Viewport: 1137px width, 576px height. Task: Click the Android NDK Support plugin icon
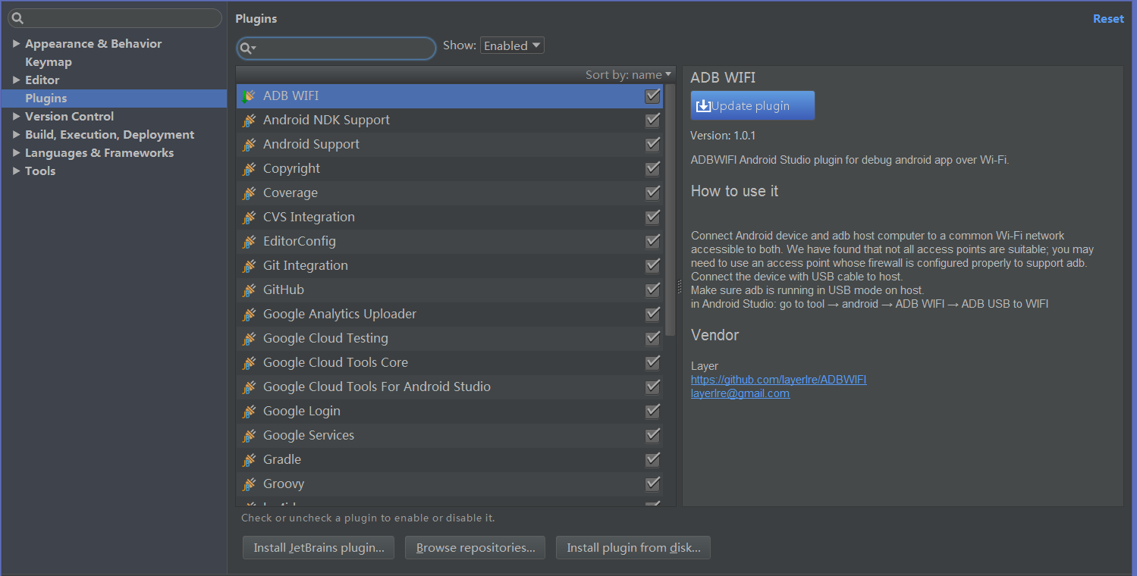249,121
